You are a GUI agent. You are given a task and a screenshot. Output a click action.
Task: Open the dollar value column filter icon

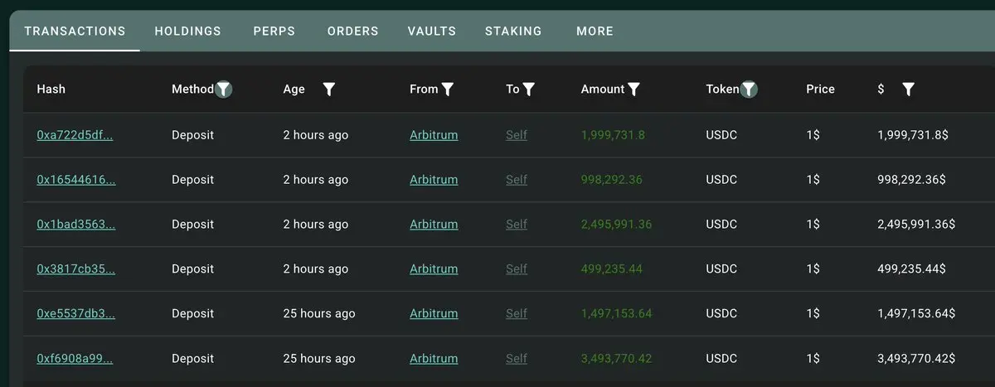[x=908, y=89]
